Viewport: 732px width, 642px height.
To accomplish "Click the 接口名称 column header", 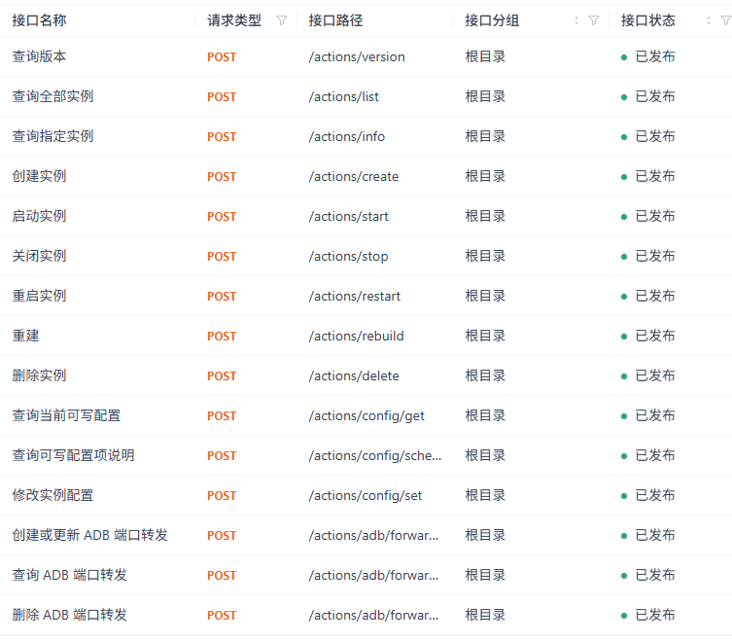I will click(x=39, y=20).
